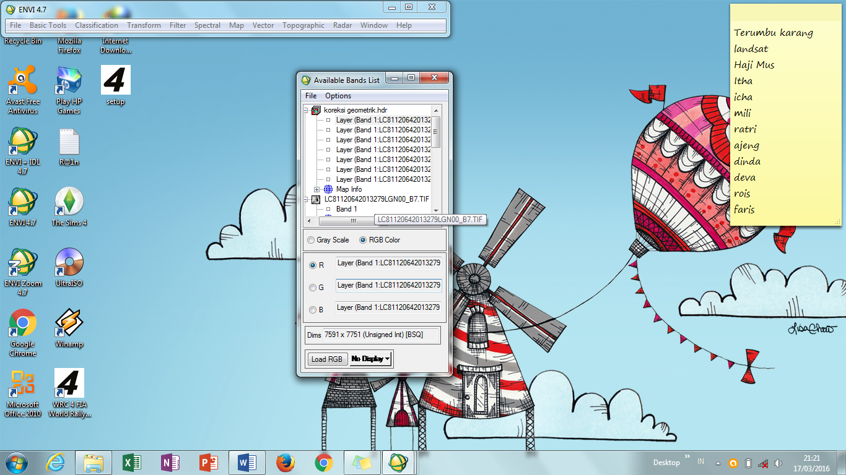Image resolution: width=846 pixels, height=475 pixels.
Task: Click the horizontal scrollbar thumb in bands list
Action: [x=353, y=221]
